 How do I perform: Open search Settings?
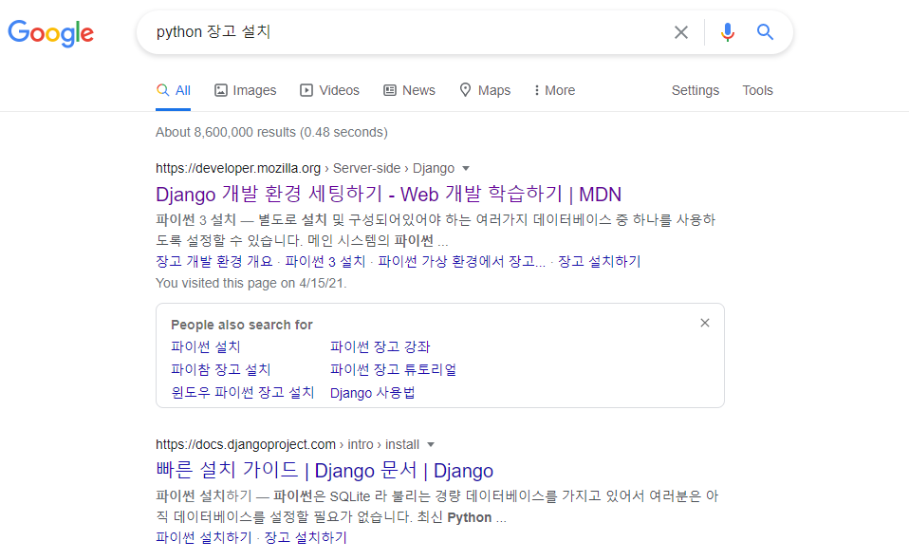click(x=696, y=90)
